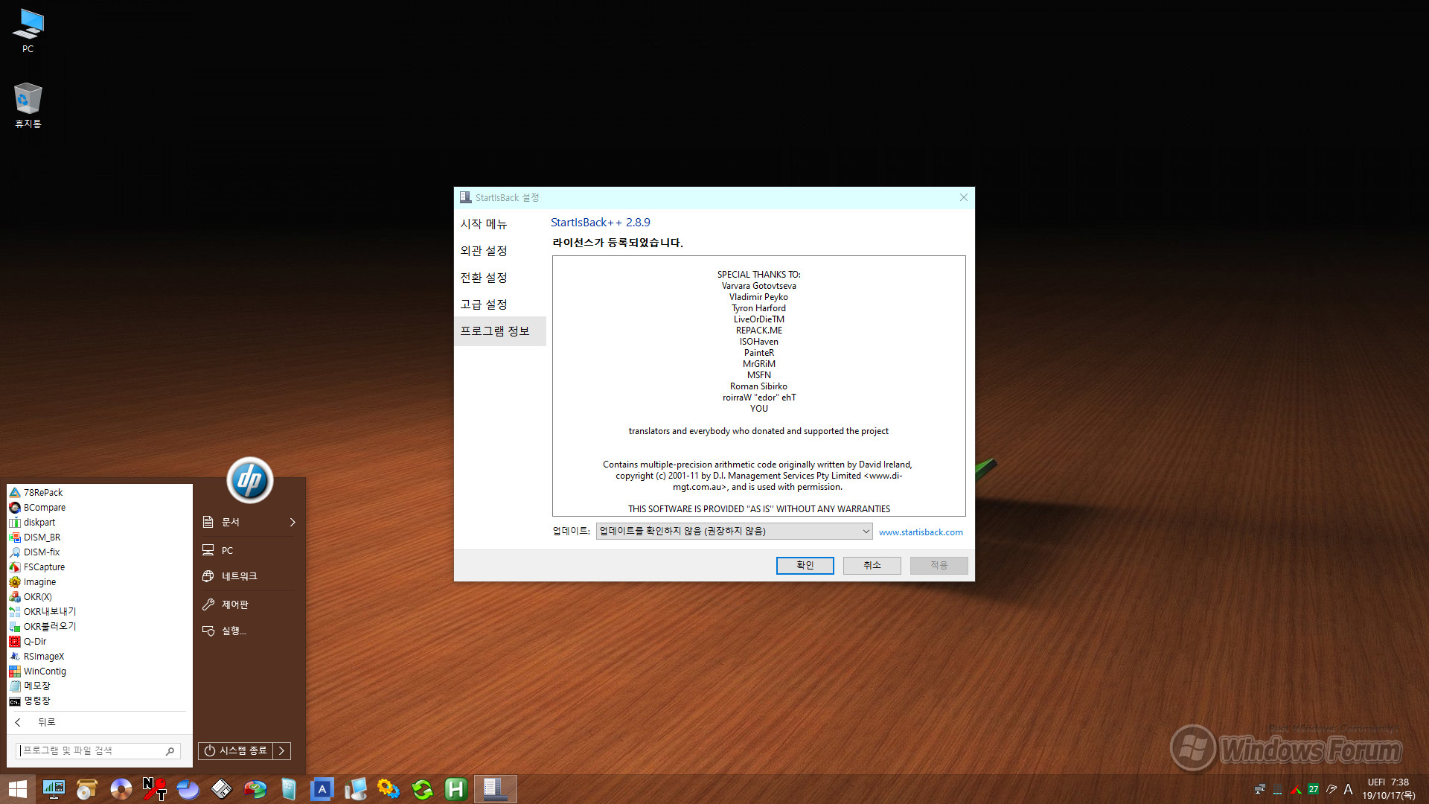This screenshot has height=804, width=1429.
Task: Launch RSImageX from the program list
Action: [x=44, y=656]
